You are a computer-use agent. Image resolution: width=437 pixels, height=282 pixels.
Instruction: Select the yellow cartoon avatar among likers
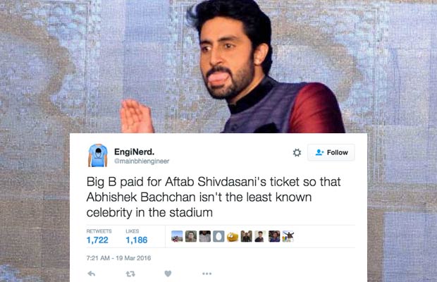[x=233, y=236]
